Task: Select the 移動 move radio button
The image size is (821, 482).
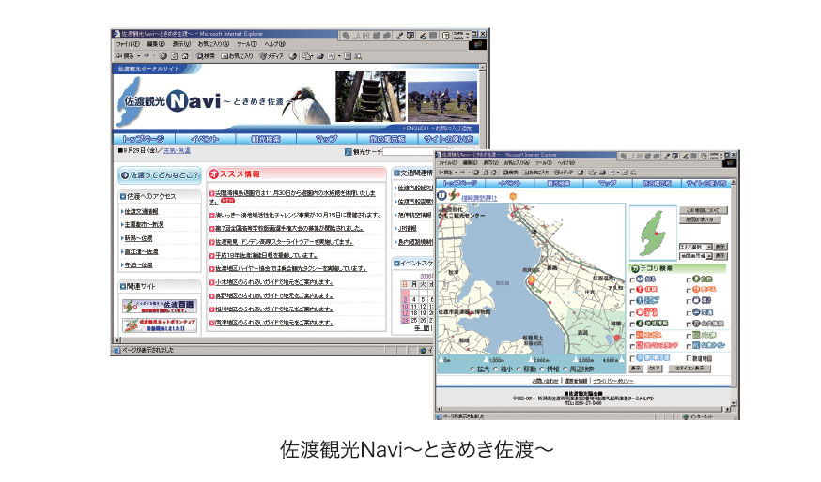Action: click(519, 369)
